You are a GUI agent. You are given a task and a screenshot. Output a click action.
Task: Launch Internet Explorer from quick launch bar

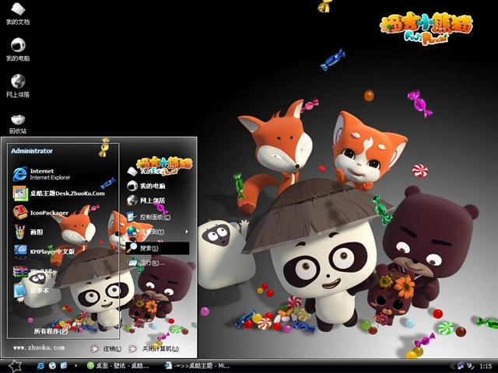(x=40, y=366)
